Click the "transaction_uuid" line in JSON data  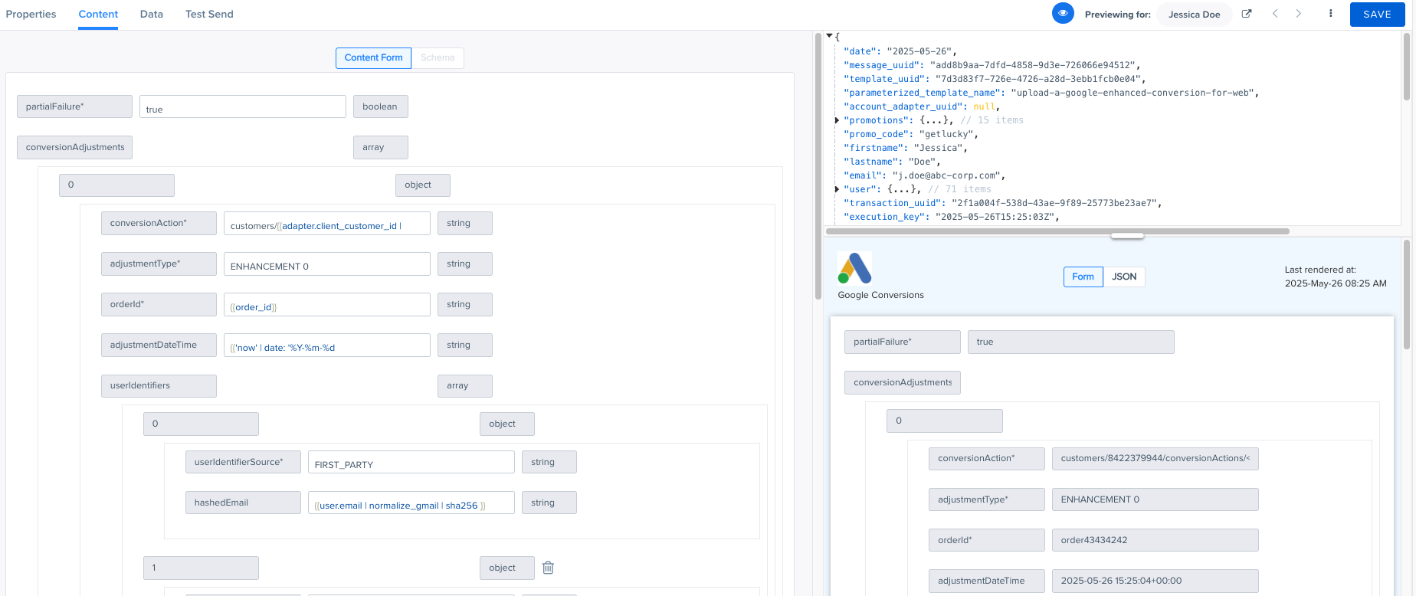[1002, 203]
